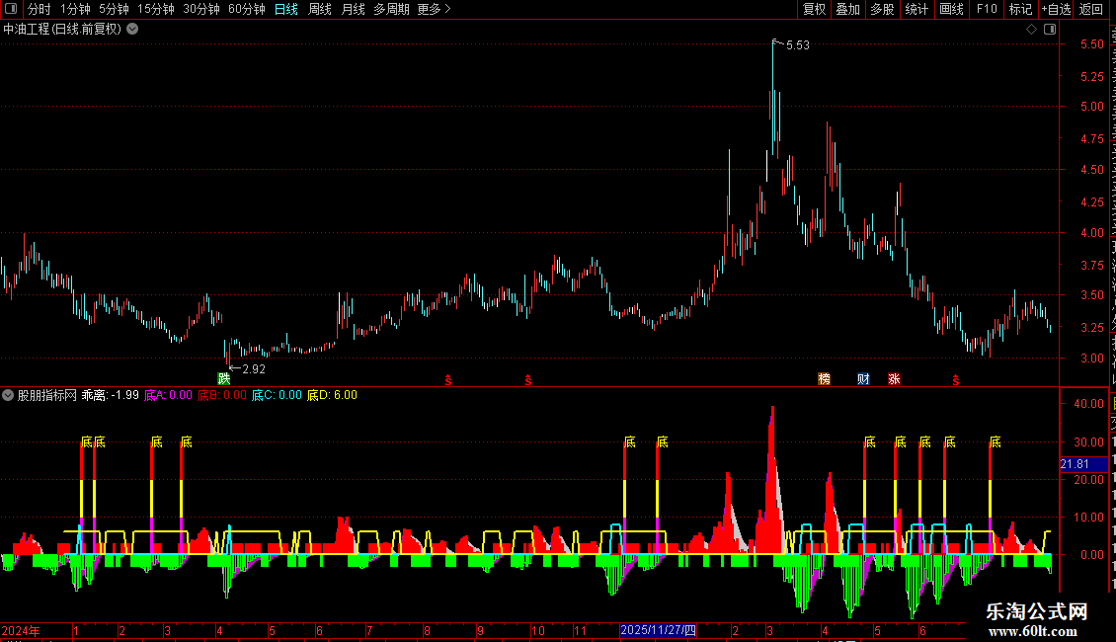Activate the 画线 drawing tools
This screenshot has height=642, width=1116.
[952, 9]
